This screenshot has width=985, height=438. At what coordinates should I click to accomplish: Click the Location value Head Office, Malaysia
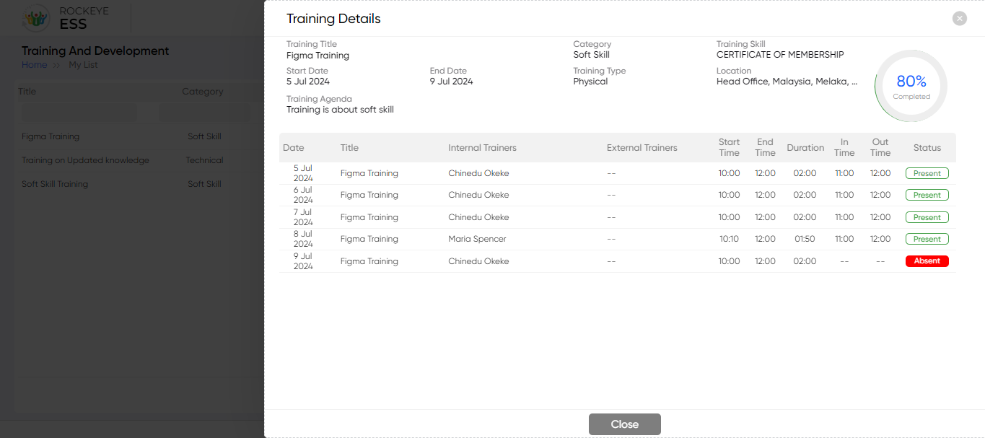[787, 82]
